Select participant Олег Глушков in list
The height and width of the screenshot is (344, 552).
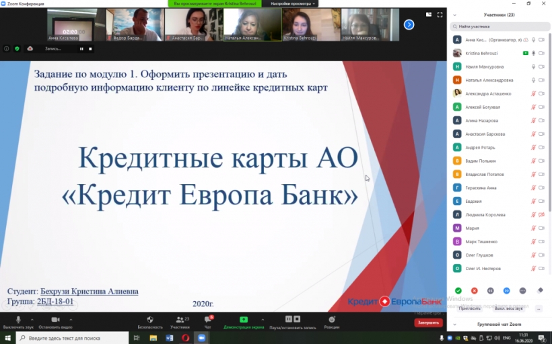point(499,255)
